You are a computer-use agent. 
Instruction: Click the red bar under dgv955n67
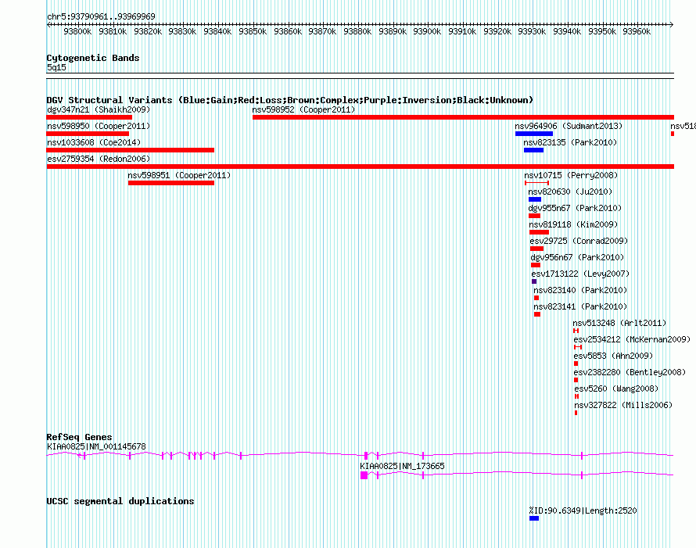tap(534, 216)
